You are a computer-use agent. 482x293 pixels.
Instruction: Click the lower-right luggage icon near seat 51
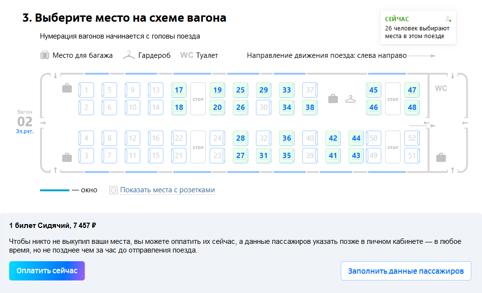coord(441,158)
